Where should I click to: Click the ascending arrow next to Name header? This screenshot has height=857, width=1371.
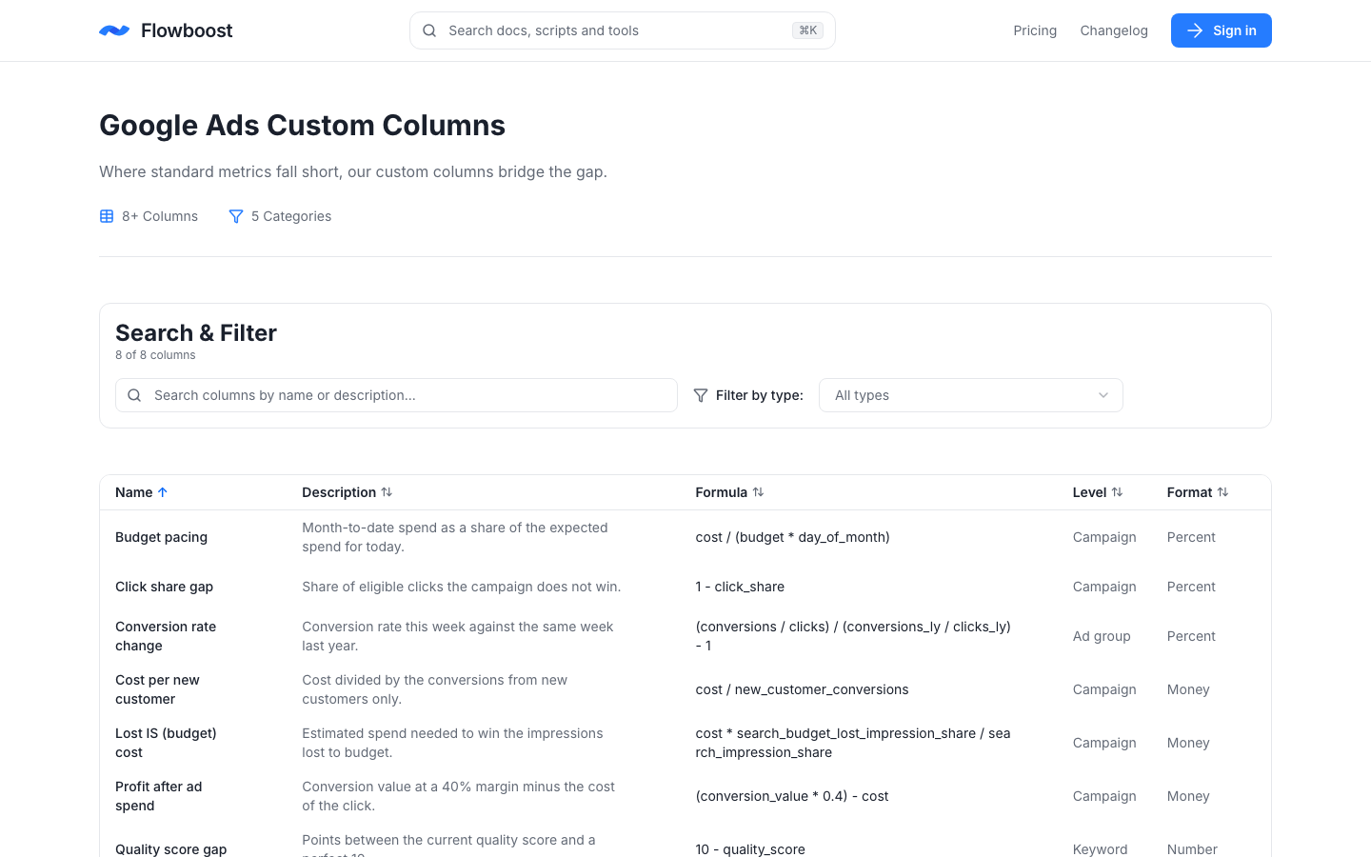click(163, 492)
